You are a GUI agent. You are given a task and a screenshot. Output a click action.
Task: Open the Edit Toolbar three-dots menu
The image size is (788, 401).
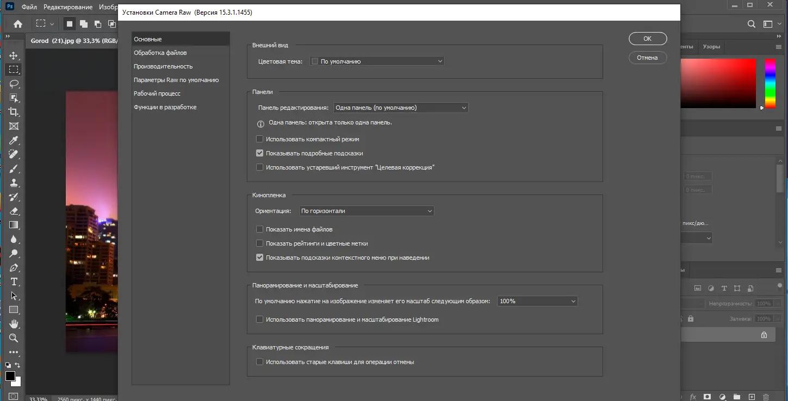(x=14, y=352)
